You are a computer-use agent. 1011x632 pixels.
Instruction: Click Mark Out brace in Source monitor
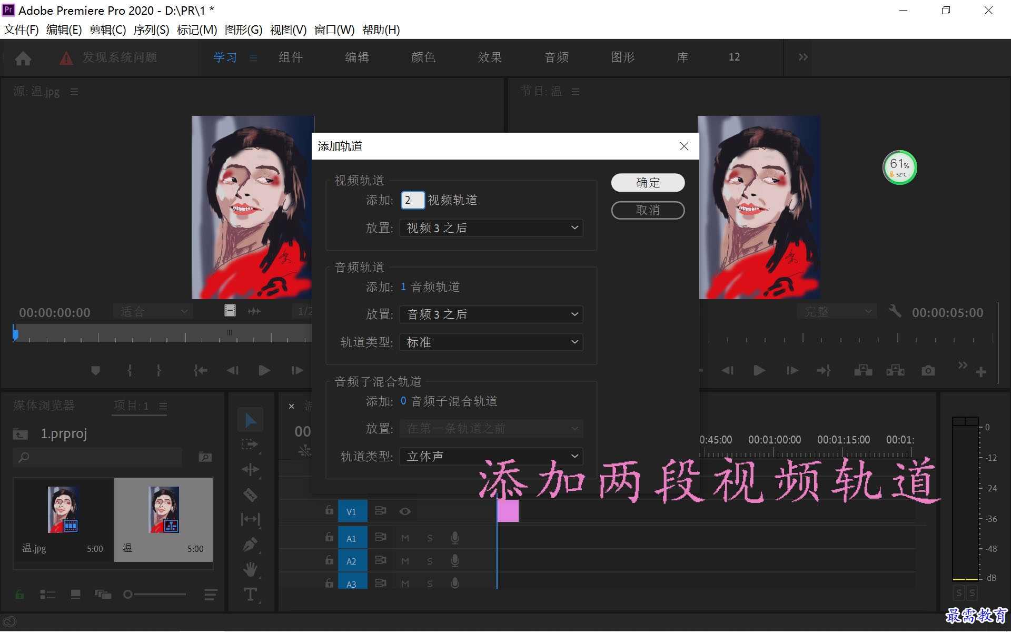click(x=158, y=371)
